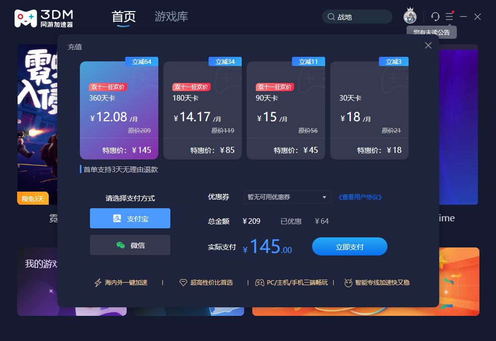Choose the 30天卡 plan priced ¥18
This screenshot has height=341, width=496.
[369, 110]
